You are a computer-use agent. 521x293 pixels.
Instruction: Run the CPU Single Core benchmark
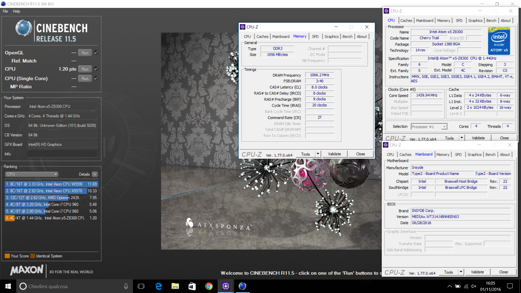pos(85,78)
